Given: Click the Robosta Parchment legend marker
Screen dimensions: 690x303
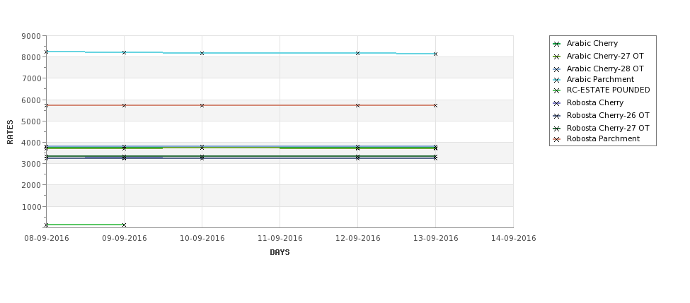Looking at the screenshot, I should 557,139.
